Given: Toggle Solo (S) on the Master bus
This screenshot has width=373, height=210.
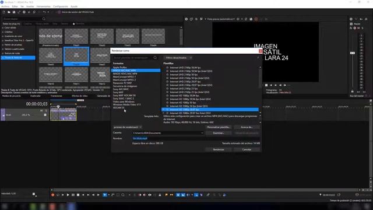Looking at the screenshot, I should [x=363, y=28].
